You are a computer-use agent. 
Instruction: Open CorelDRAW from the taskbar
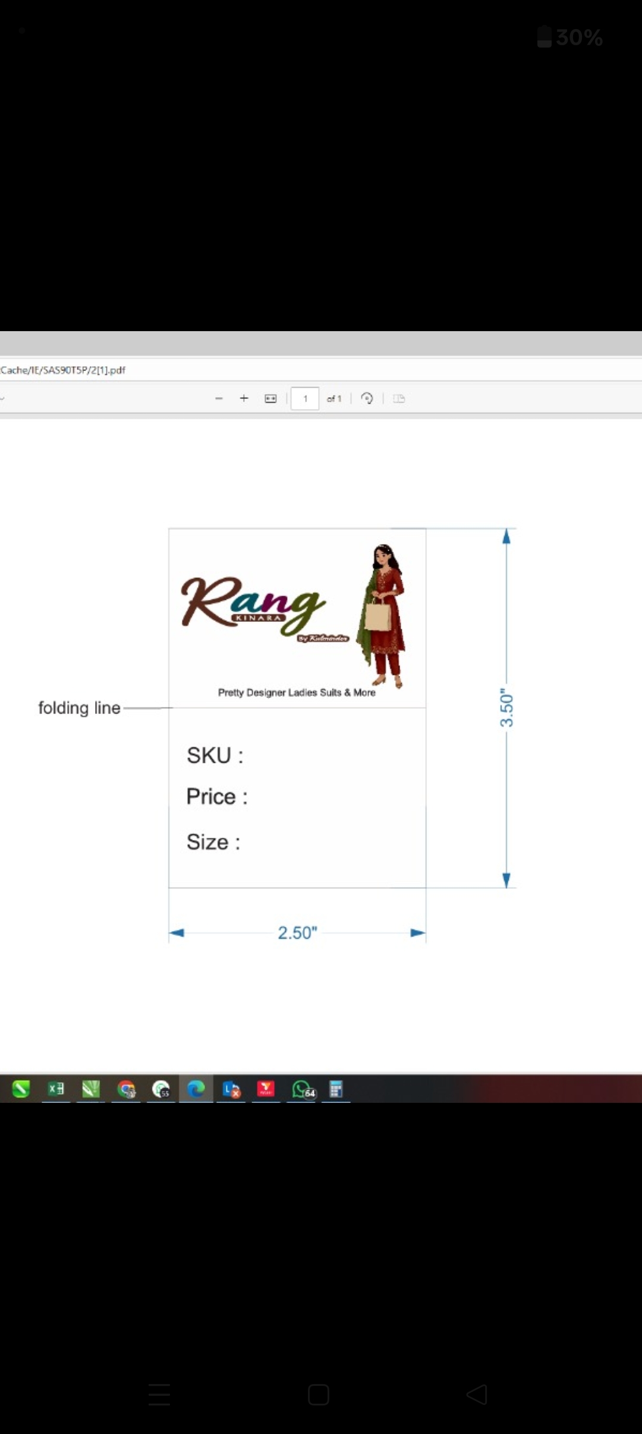(x=90, y=1089)
